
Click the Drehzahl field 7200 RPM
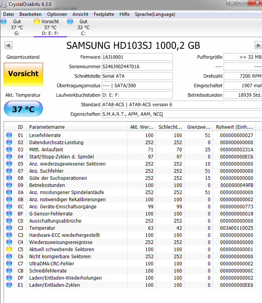243,76
